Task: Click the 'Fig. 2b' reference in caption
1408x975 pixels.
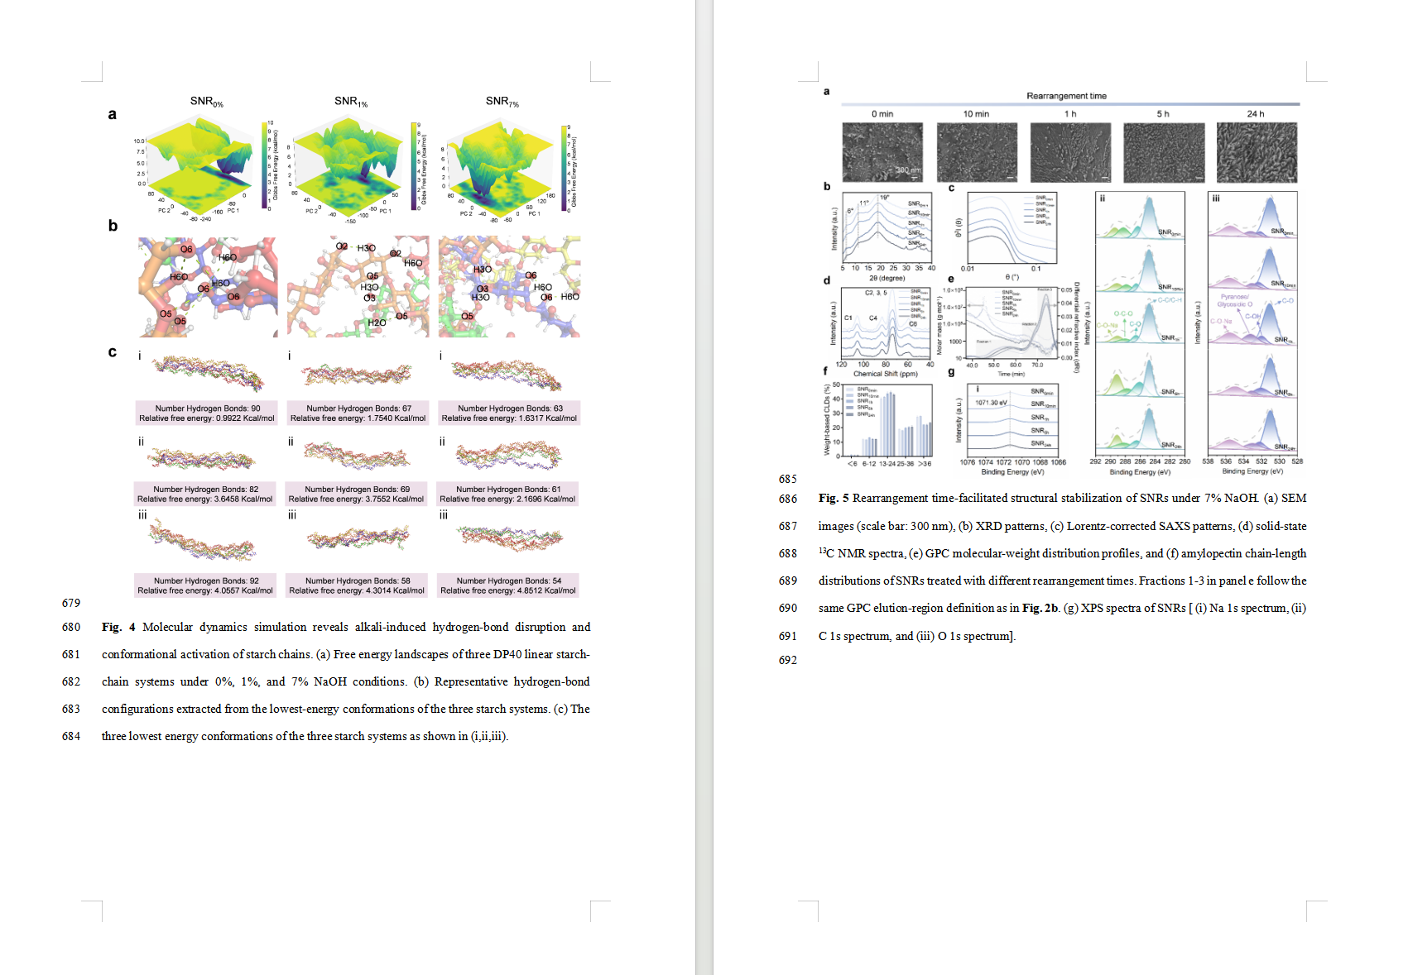Action: pos(1040,608)
